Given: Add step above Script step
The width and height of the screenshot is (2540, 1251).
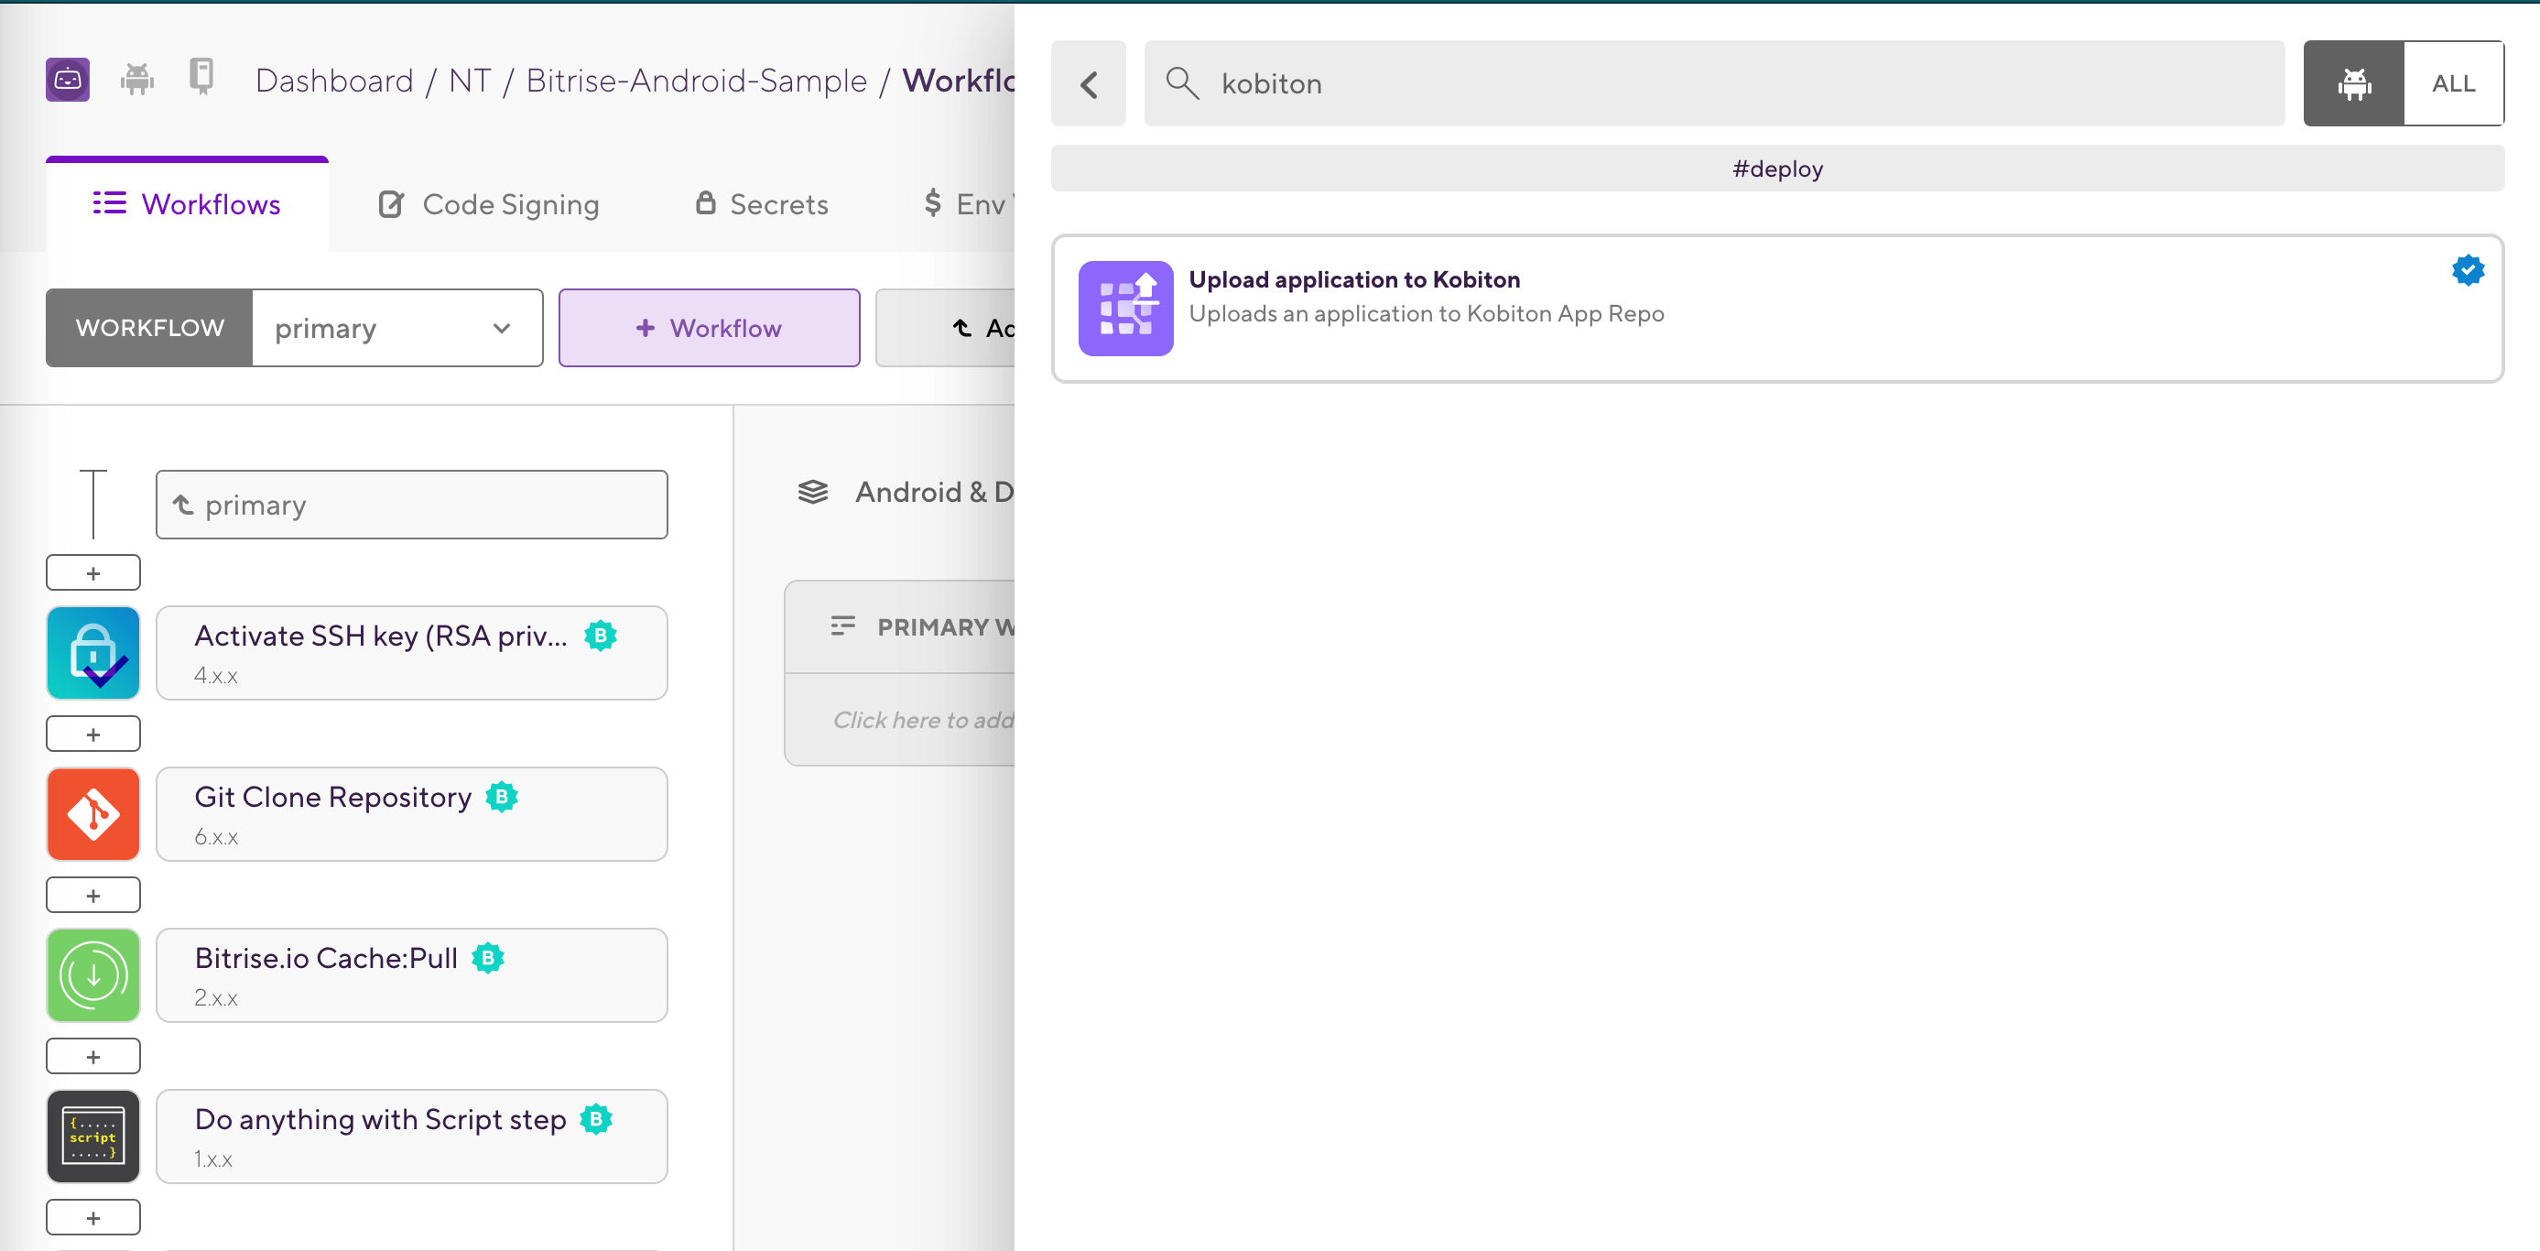Looking at the screenshot, I should tap(93, 1057).
